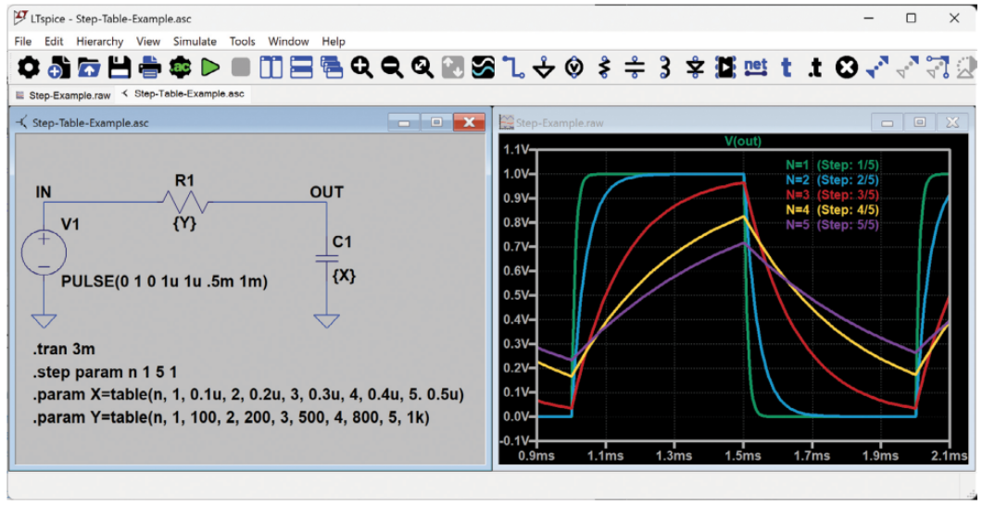Viewport: 982px width, 507px height.
Task: Select the Ground symbol tool
Action: (544, 67)
